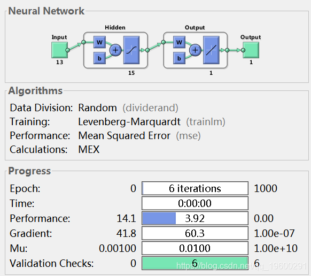Image resolution: width=311 pixels, height=276 pixels.
Task: Click the 'Calculations:' label
Action: coord(38,150)
